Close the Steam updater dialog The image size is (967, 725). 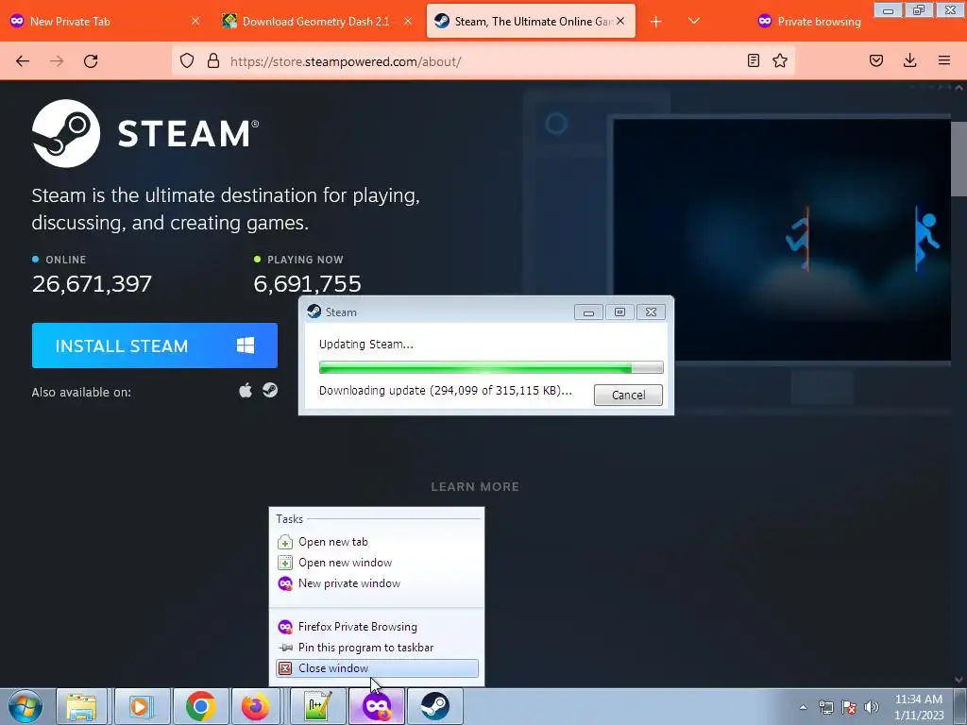[651, 312]
